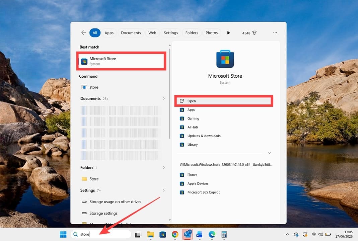Viewport: 358px width, 241px height.
Task: Go back with the search panel arrow
Action: (84, 33)
